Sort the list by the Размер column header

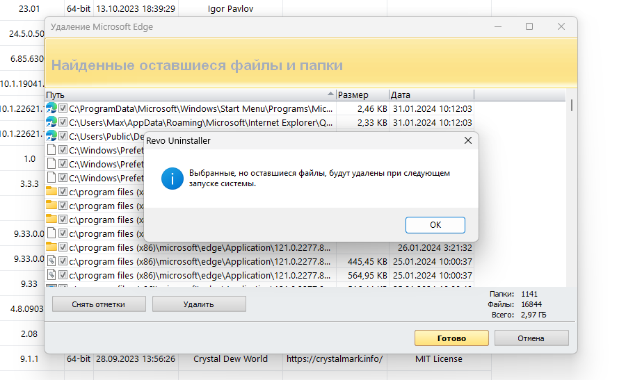[362, 95]
